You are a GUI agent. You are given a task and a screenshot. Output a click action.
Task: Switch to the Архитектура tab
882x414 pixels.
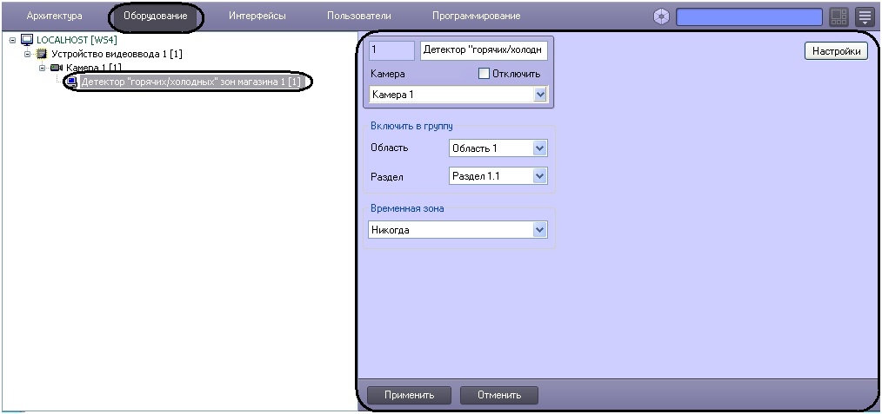(54, 16)
